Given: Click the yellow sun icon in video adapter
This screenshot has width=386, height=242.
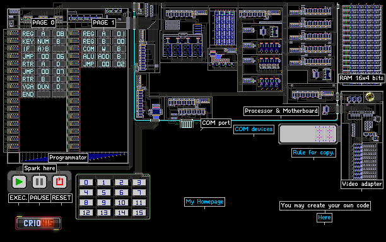Looking at the screenshot, I should click(370, 96).
